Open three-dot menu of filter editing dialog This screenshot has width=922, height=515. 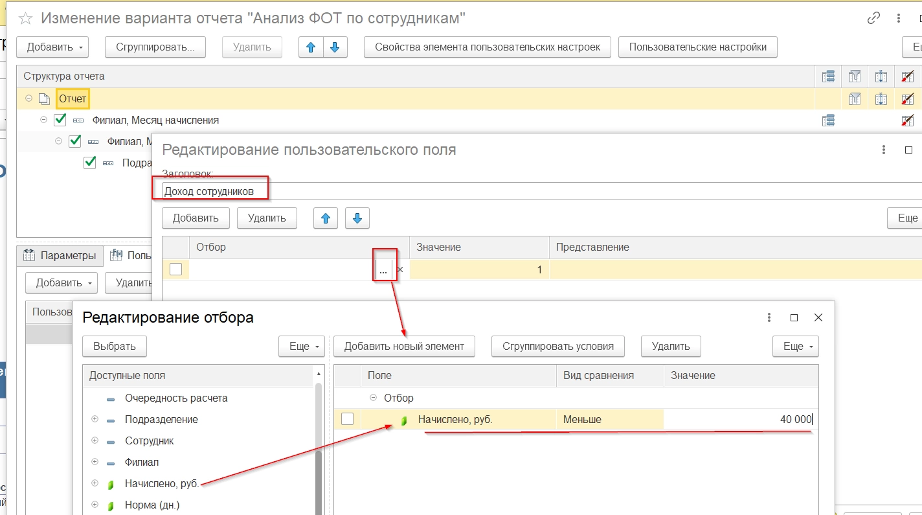point(769,317)
